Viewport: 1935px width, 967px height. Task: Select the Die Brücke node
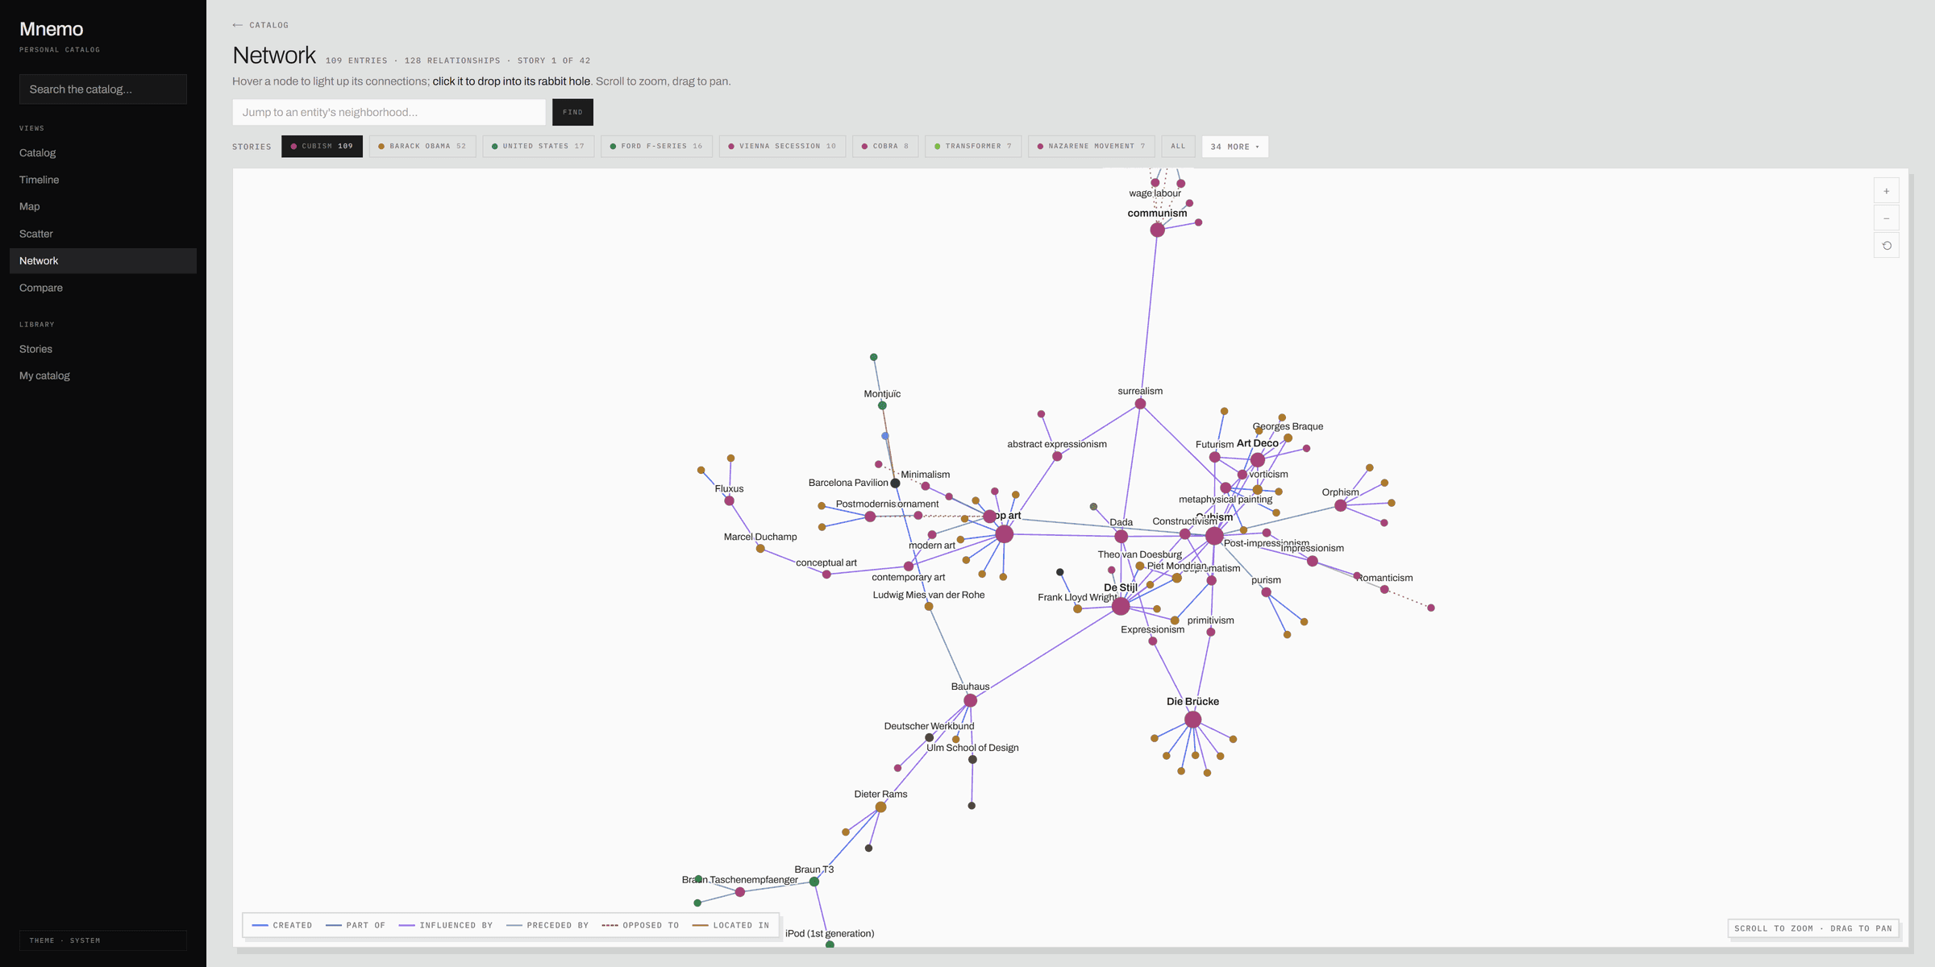[1192, 720]
